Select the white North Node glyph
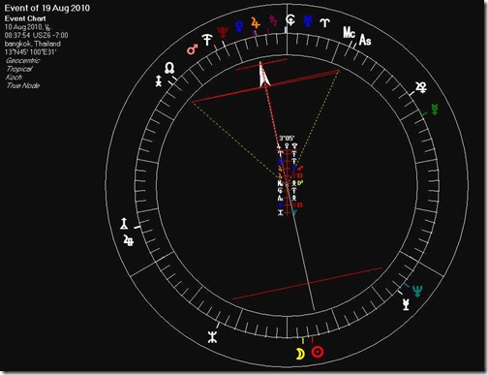This screenshot has height=375, width=488. 169,68
